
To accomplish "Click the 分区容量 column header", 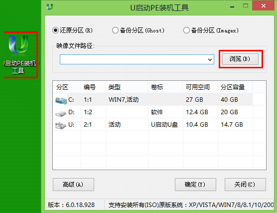I will coord(235,87).
